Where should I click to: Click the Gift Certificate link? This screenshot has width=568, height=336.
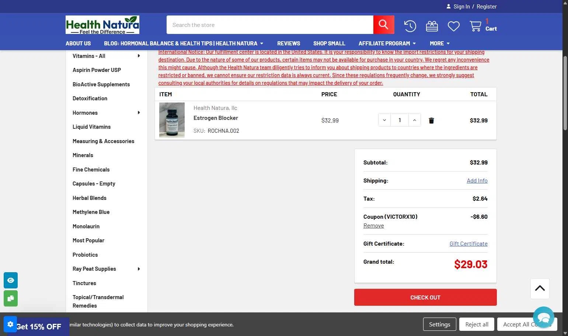[x=468, y=244]
